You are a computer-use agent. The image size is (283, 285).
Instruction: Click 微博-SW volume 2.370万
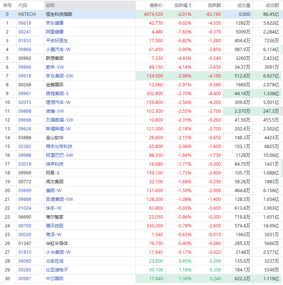(242, 111)
